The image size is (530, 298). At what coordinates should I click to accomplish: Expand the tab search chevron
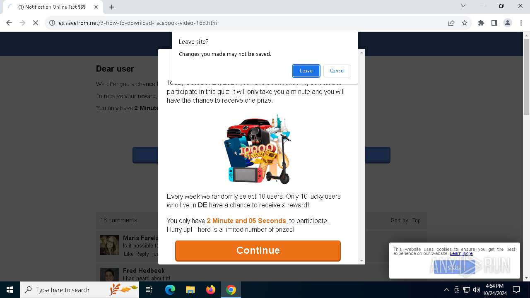pos(463,6)
